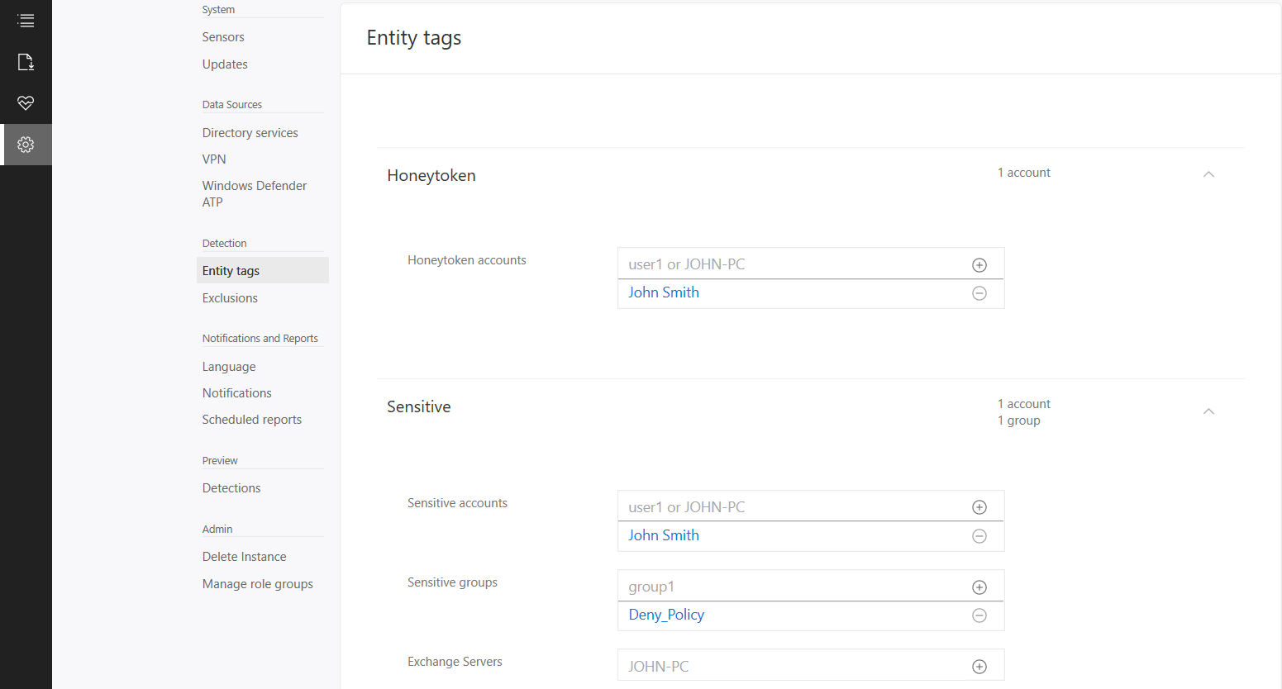Collapse the Honeytoken section
1282x689 pixels.
click(x=1208, y=174)
